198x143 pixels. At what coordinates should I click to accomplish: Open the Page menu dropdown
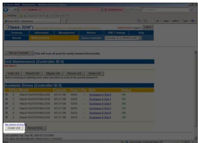(167, 21)
